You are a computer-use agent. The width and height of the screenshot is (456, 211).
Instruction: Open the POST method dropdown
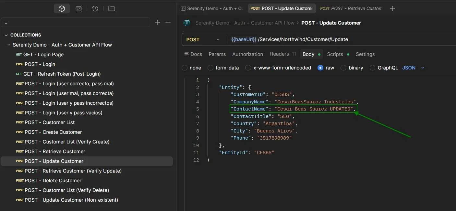(203, 39)
